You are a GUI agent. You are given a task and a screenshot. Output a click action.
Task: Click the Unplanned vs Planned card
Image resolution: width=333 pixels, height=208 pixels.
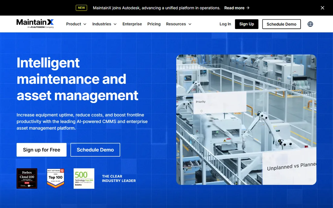pyautogui.click(x=289, y=167)
